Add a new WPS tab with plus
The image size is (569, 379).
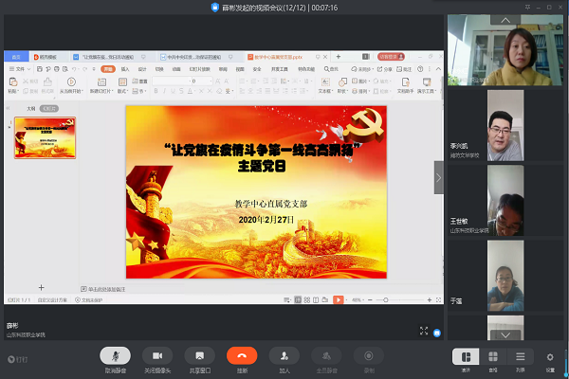click(339, 57)
